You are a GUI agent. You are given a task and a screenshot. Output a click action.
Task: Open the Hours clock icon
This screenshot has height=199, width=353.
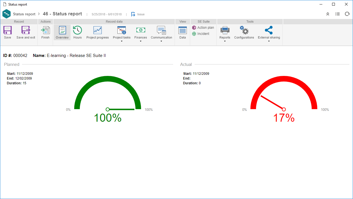[78, 30]
